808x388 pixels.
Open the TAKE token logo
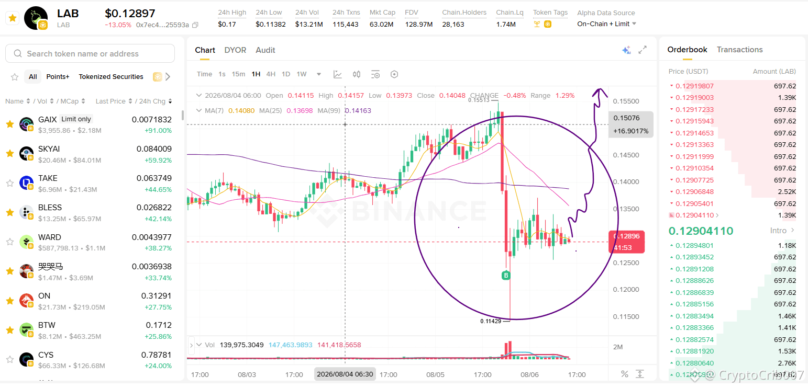27,183
